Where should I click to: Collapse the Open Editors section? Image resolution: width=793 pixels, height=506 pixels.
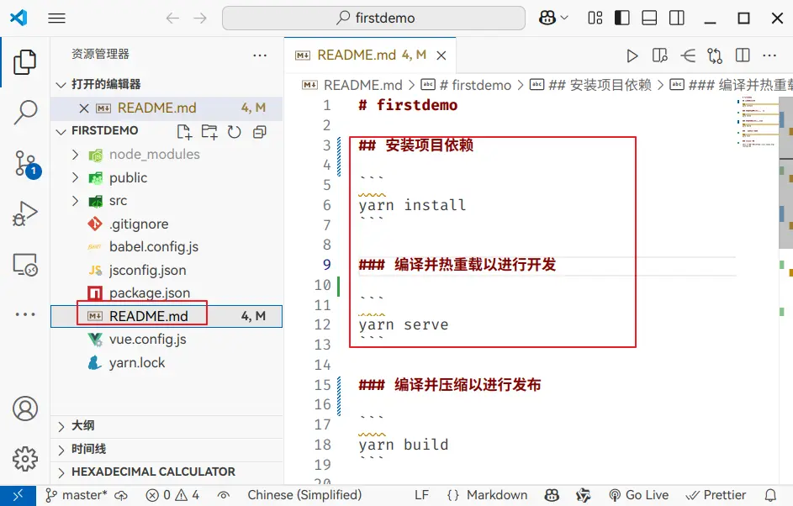click(61, 84)
